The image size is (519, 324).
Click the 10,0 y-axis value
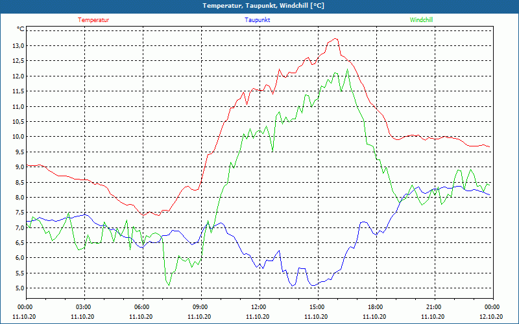tap(19, 137)
